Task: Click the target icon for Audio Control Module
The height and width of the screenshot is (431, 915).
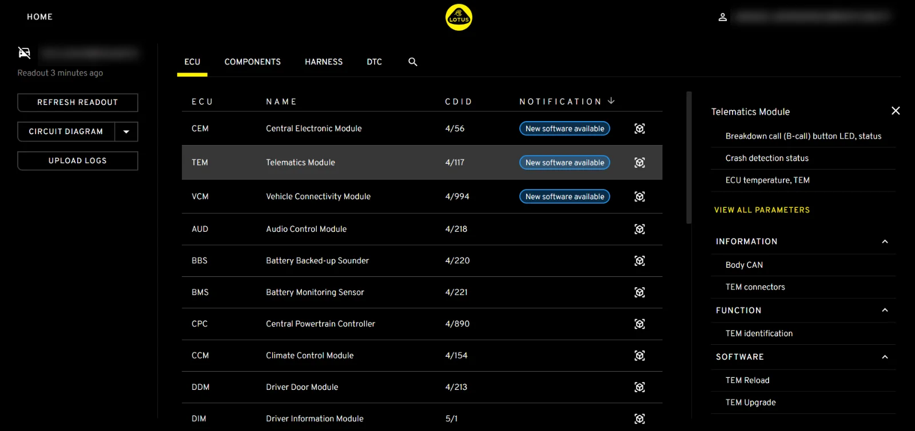Action: click(x=639, y=229)
